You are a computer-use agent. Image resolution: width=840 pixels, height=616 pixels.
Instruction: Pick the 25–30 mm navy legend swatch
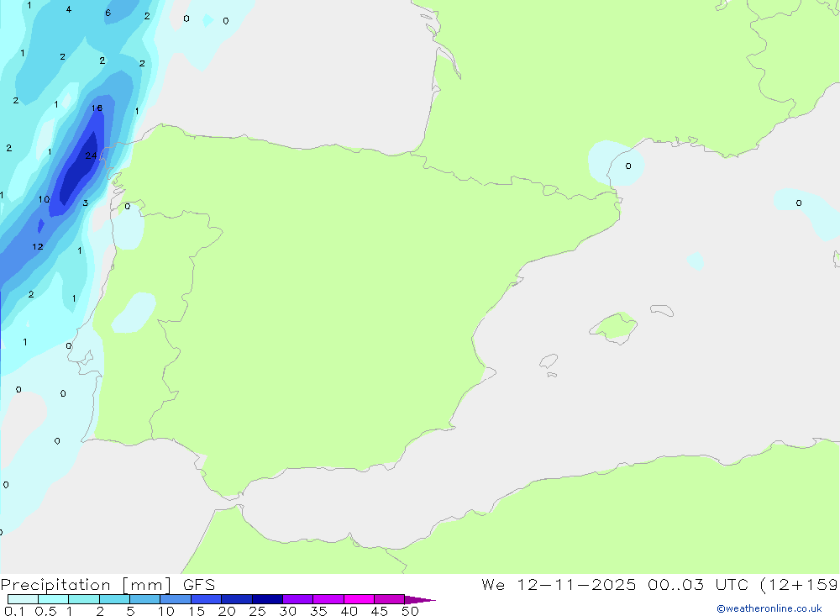tap(267, 599)
